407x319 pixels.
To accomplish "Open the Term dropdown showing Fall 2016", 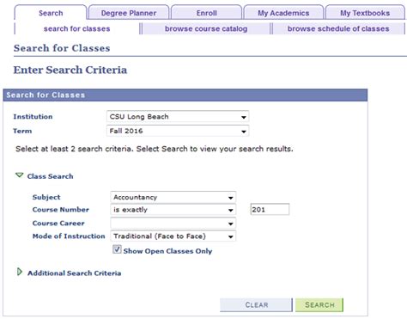I will point(178,131).
